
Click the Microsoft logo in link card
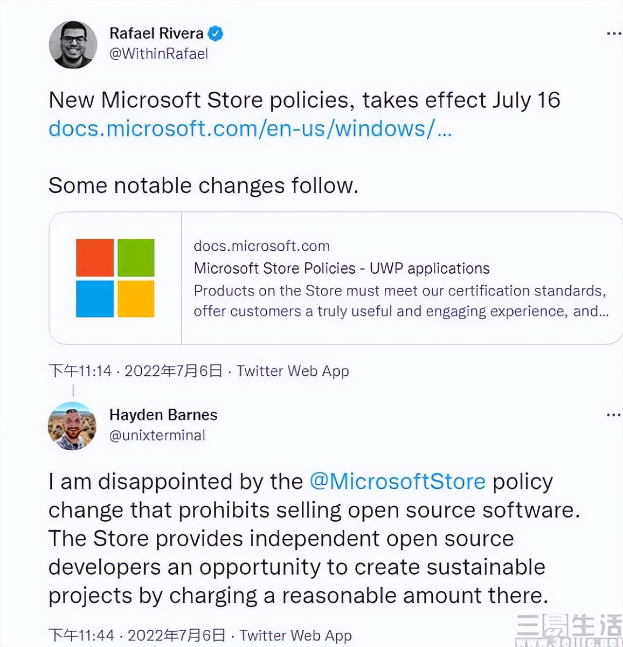(115, 278)
